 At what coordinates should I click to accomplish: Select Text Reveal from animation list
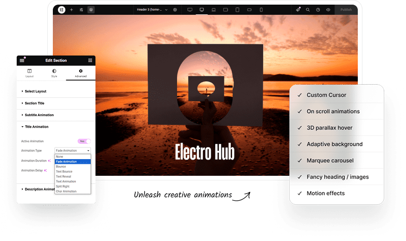click(63, 177)
